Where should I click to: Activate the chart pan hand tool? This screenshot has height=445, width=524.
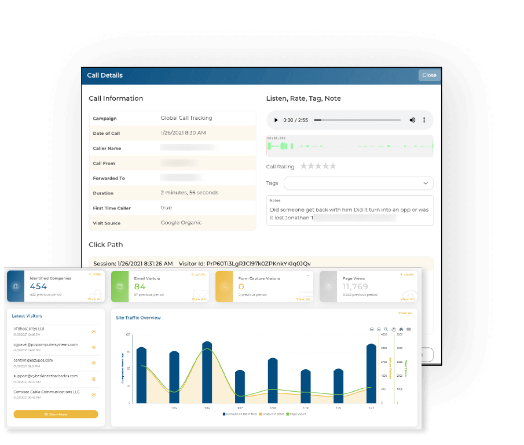(394, 329)
